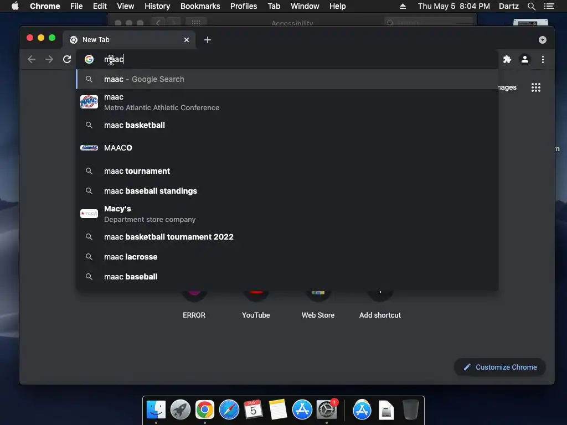The image size is (567, 425).
Task: Select the 'maac baseball standings' suggestion
Action: [287, 191]
